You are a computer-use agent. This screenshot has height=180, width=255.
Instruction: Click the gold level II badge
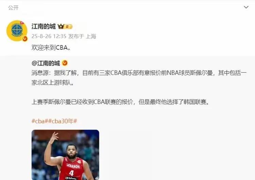(68, 26)
